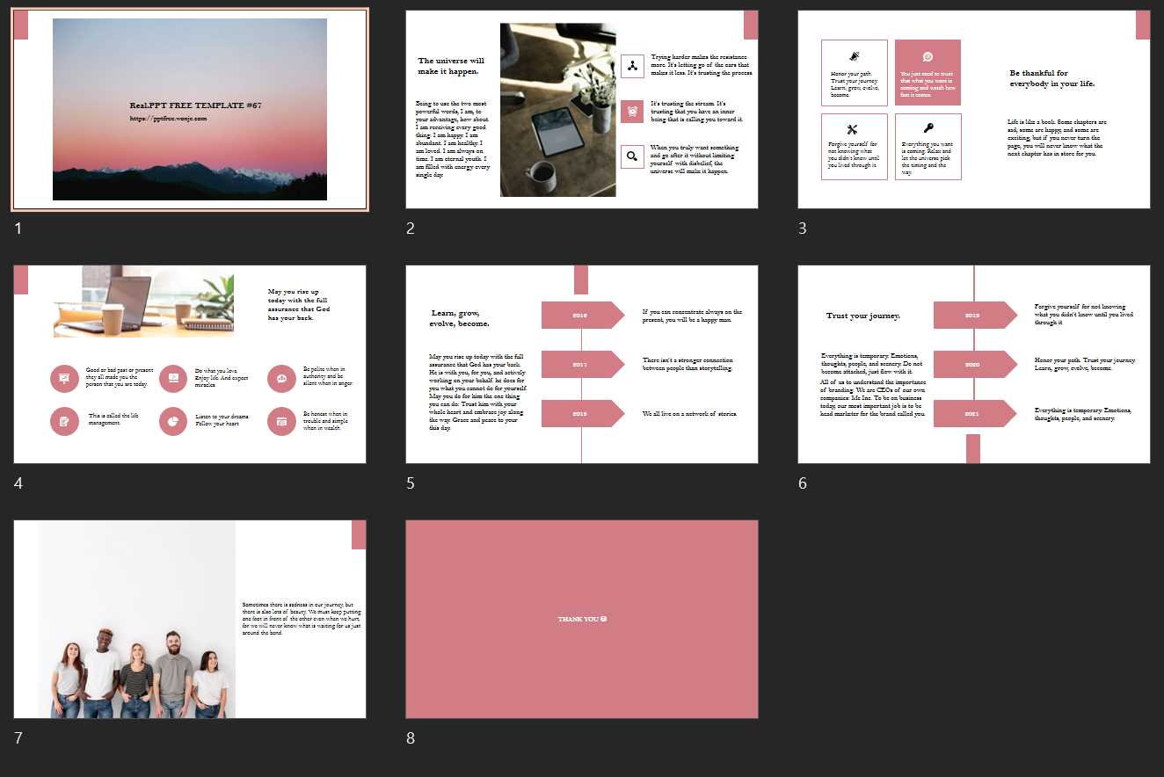The image size is (1164, 777).
Task: Click 'When you truly want something' text
Action: tap(695, 160)
